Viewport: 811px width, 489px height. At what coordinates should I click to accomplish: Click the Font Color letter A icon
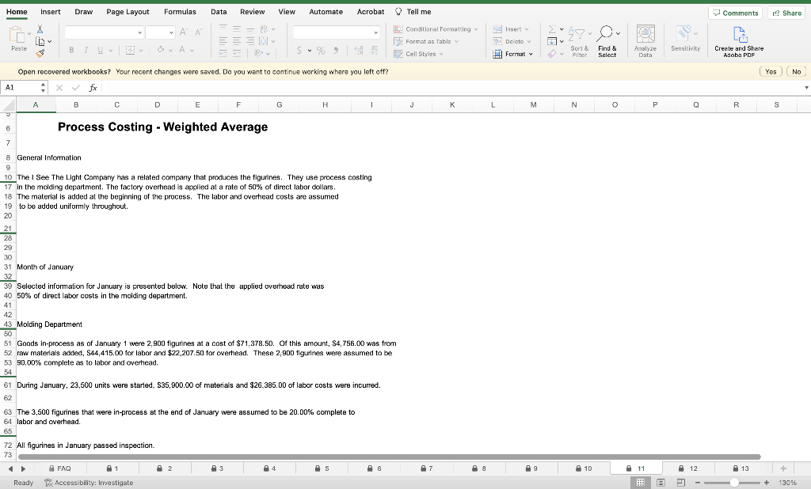[x=182, y=50]
